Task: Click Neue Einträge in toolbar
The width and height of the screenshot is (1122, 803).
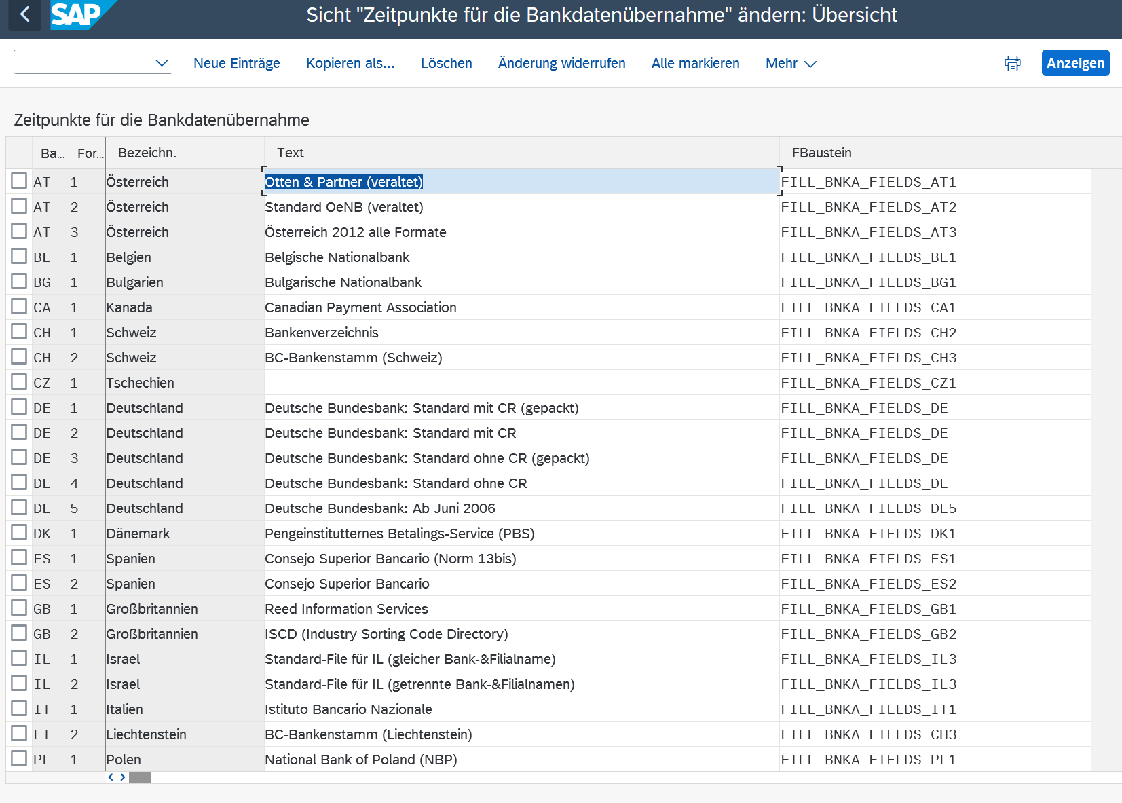Action: [x=236, y=63]
